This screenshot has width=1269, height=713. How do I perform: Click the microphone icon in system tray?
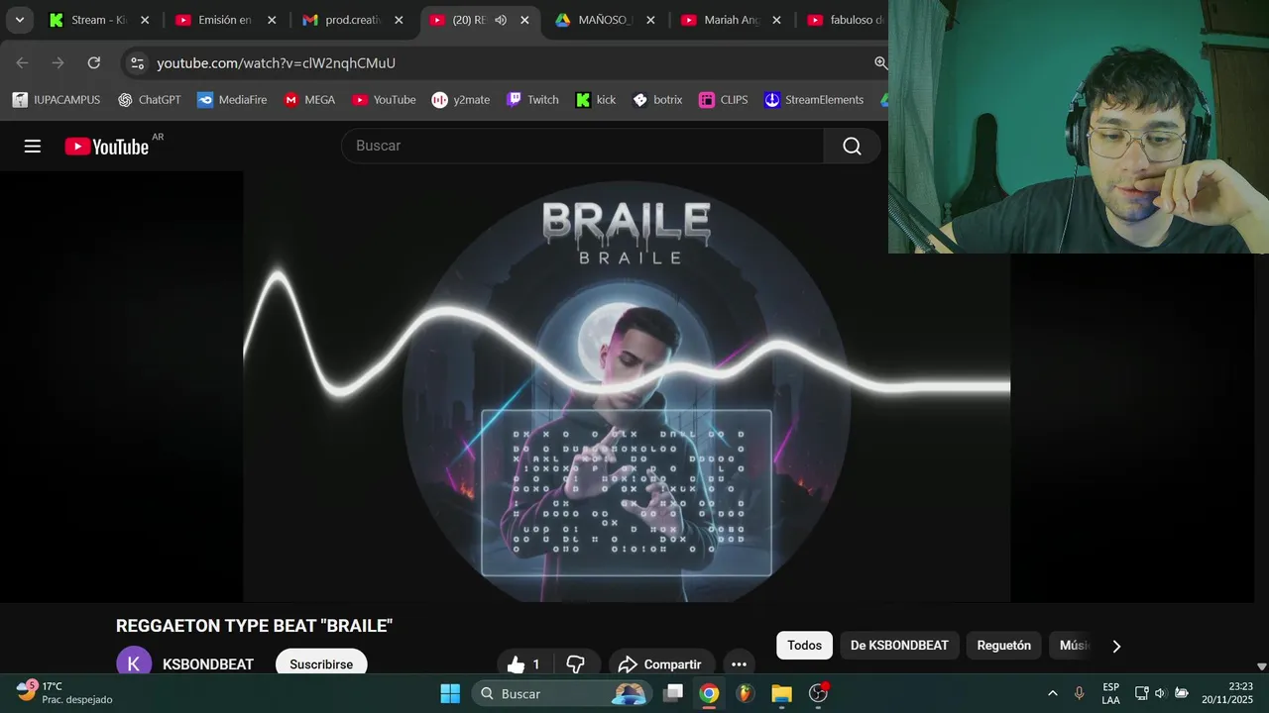[1080, 693]
